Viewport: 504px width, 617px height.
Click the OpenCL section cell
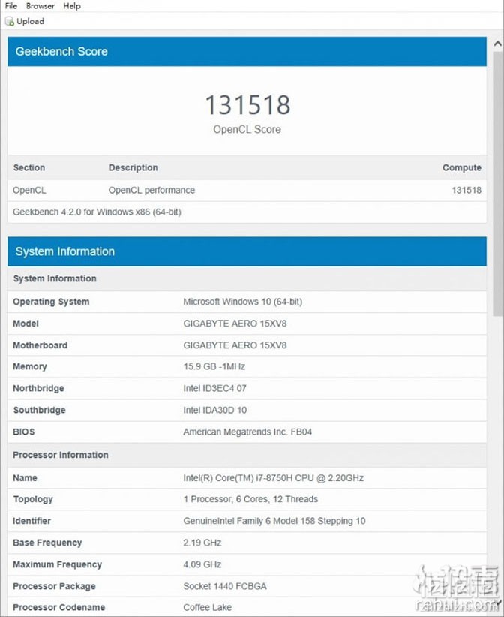(29, 191)
